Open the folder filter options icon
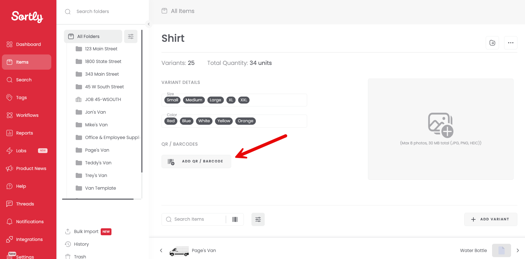 (x=131, y=36)
